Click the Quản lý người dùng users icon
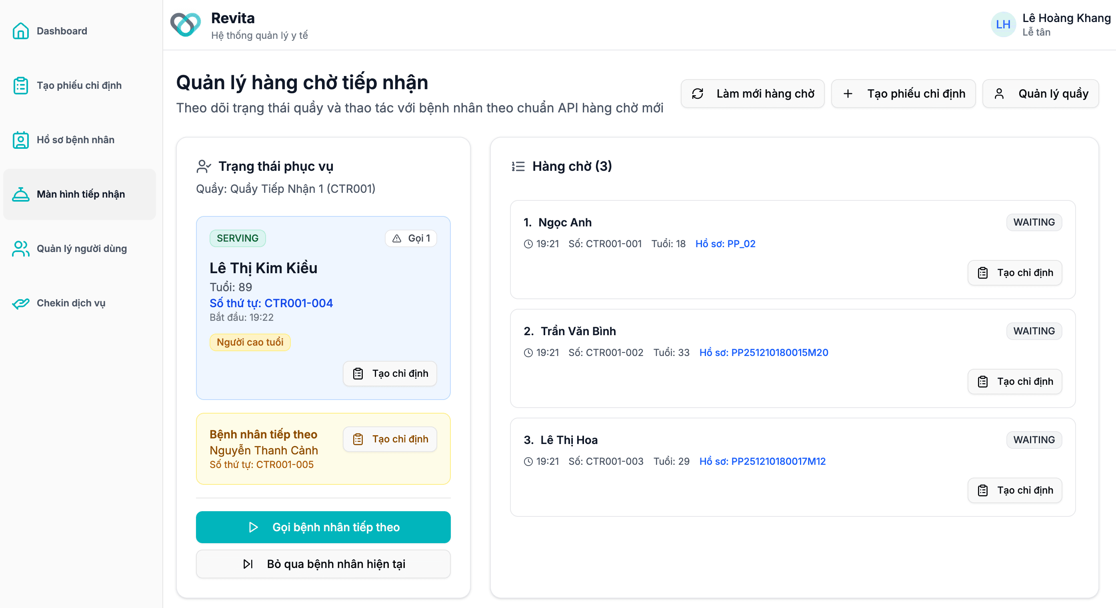 pyautogui.click(x=20, y=248)
